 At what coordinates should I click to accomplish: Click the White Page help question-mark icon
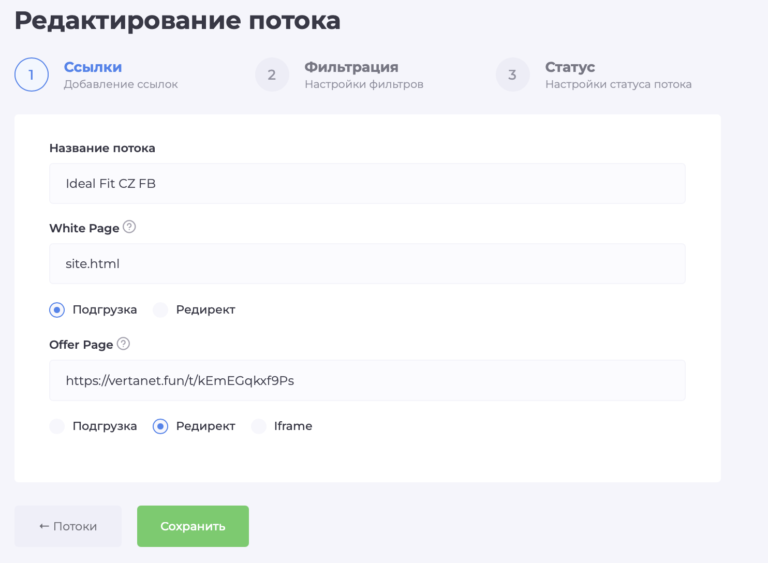coord(129,227)
